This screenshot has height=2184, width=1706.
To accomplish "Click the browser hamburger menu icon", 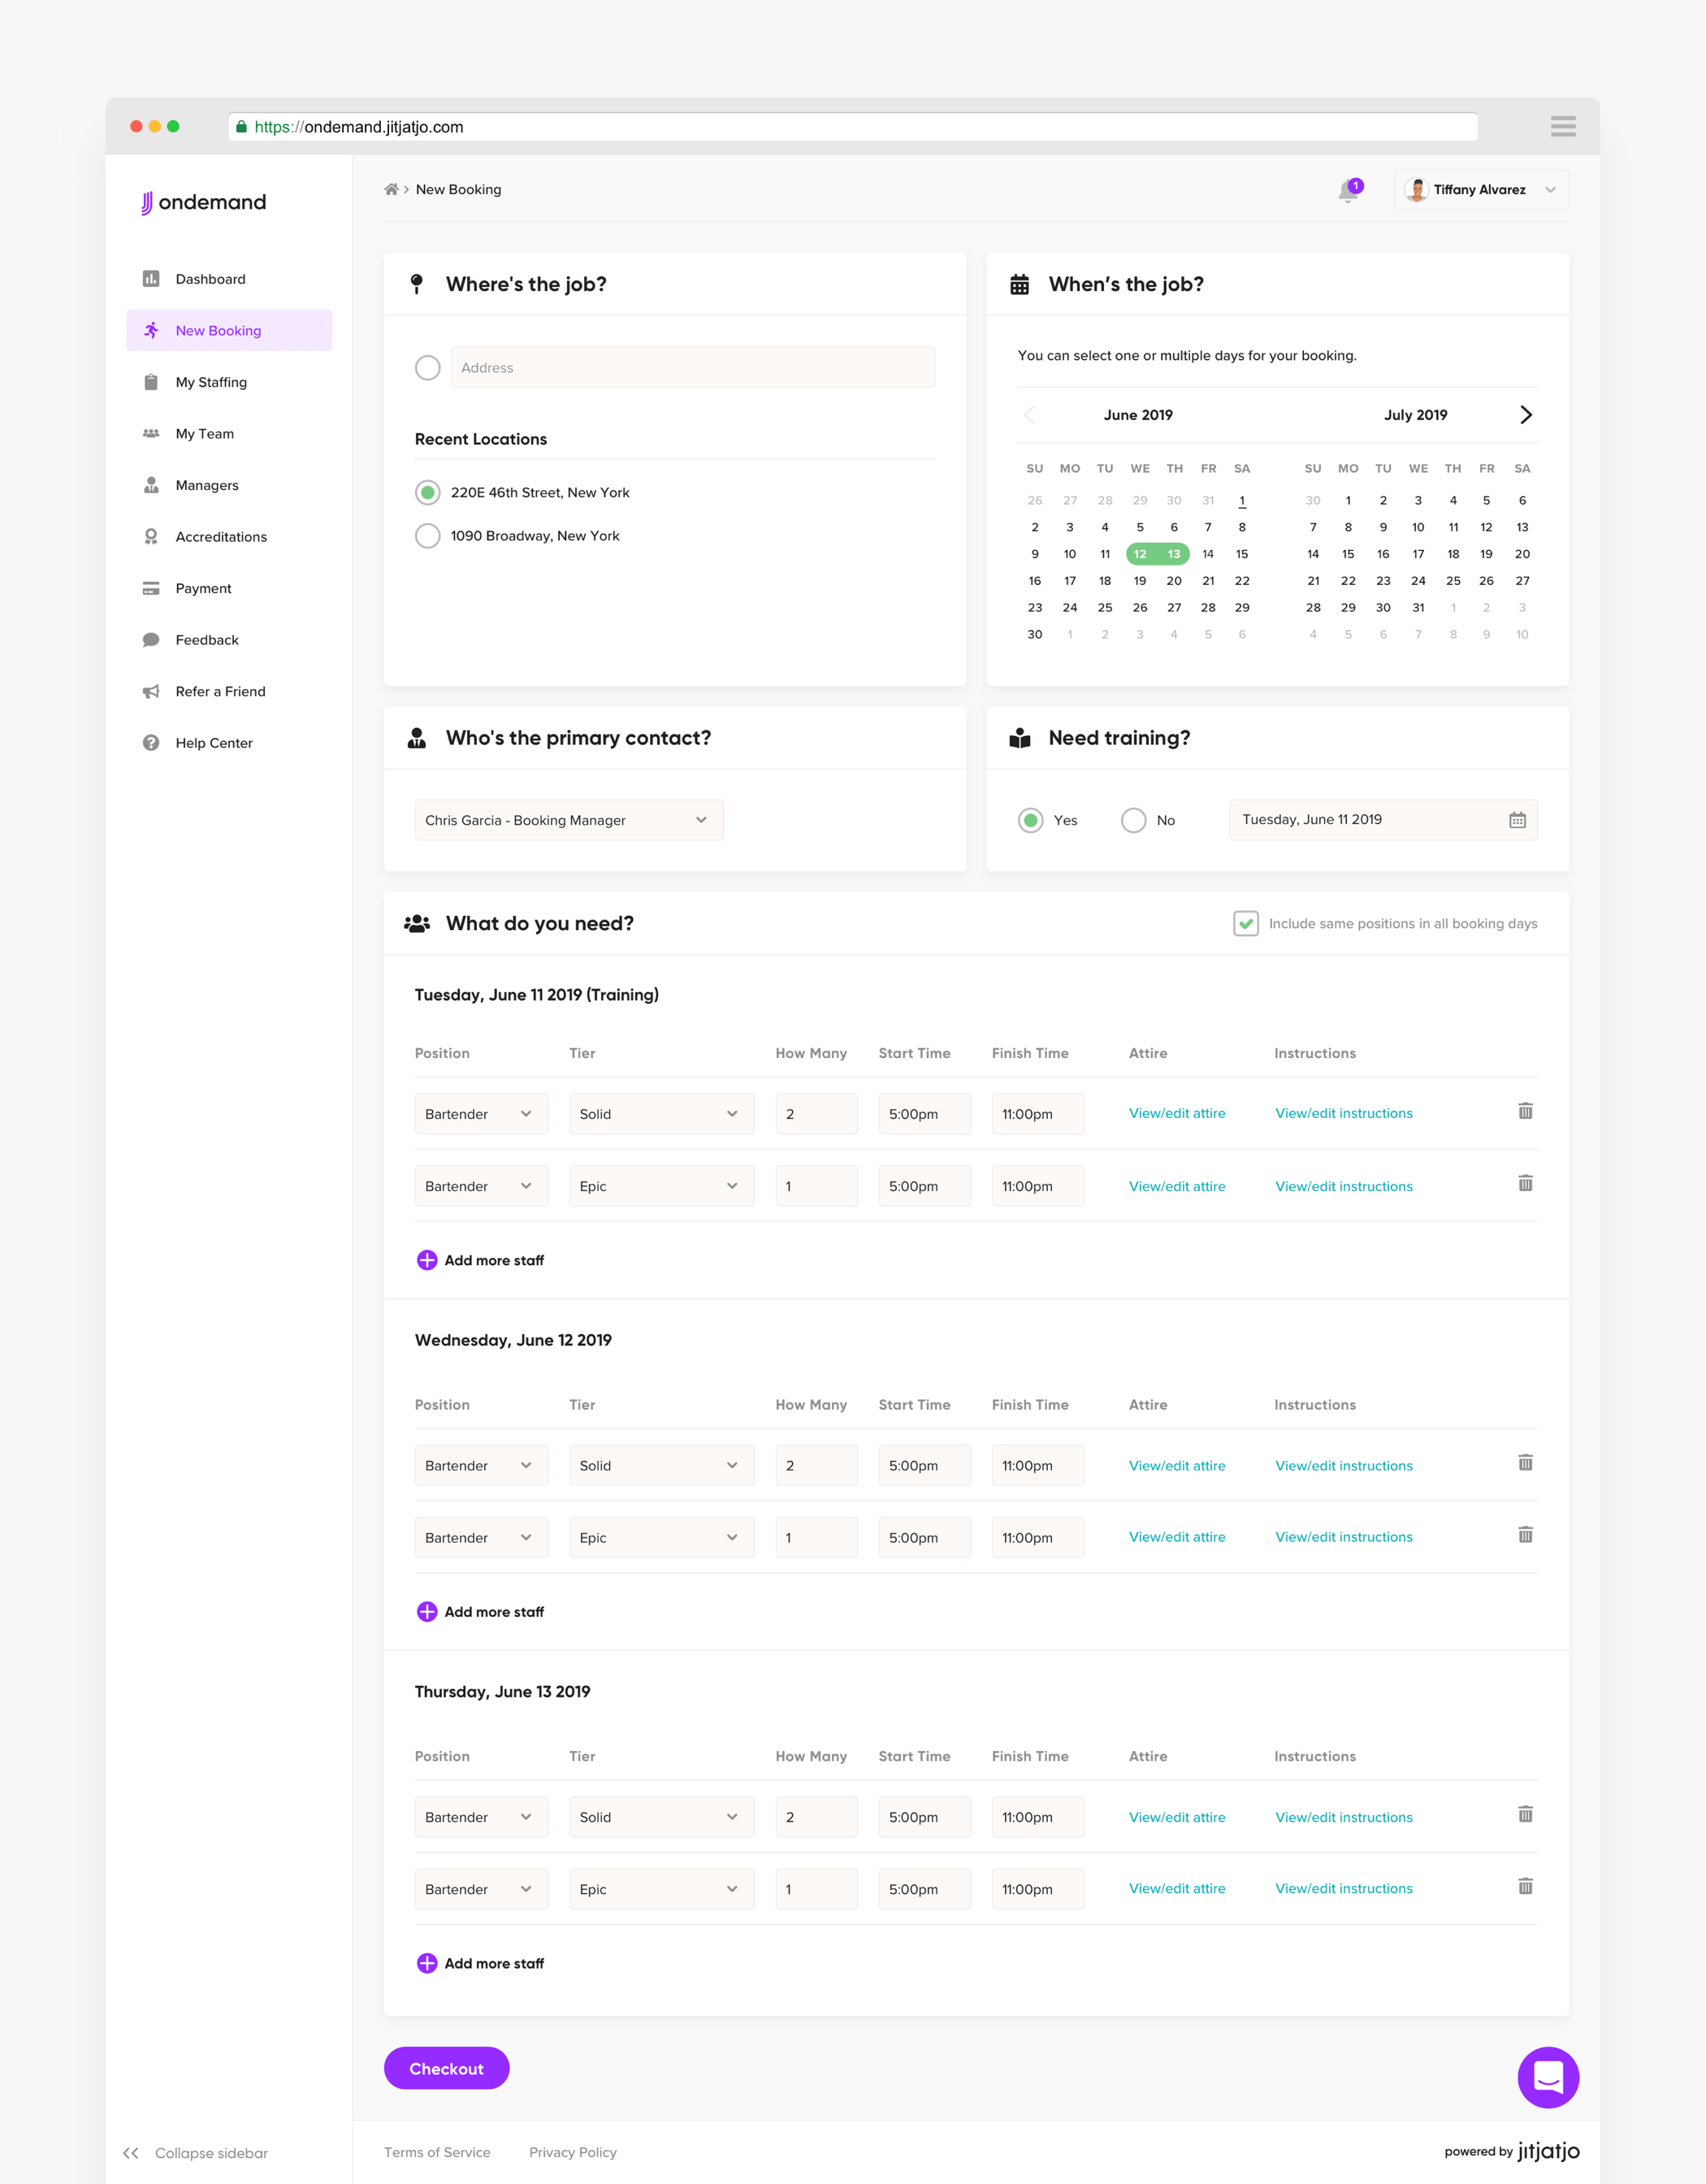I will [1562, 126].
